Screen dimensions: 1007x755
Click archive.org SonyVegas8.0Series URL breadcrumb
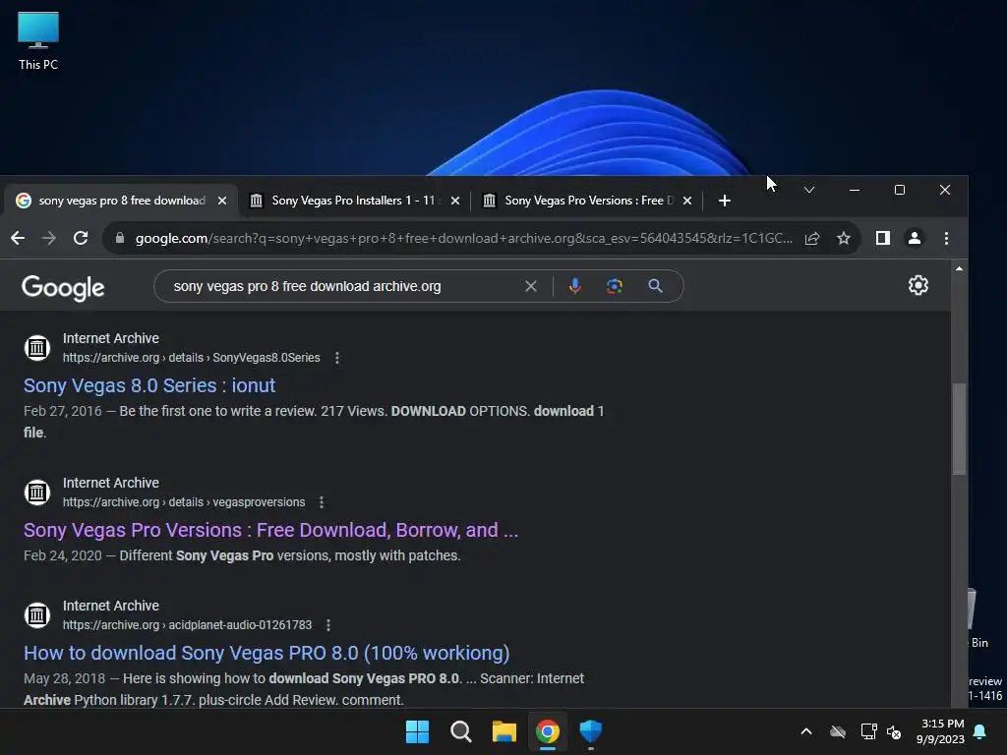(x=192, y=358)
